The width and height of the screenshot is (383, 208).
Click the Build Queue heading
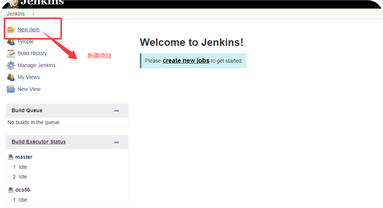coord(27,110)
